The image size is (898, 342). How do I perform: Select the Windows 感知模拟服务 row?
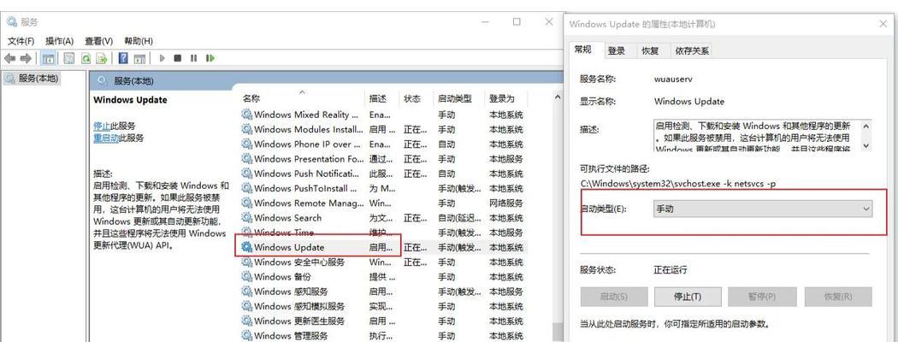pos(382,306)
